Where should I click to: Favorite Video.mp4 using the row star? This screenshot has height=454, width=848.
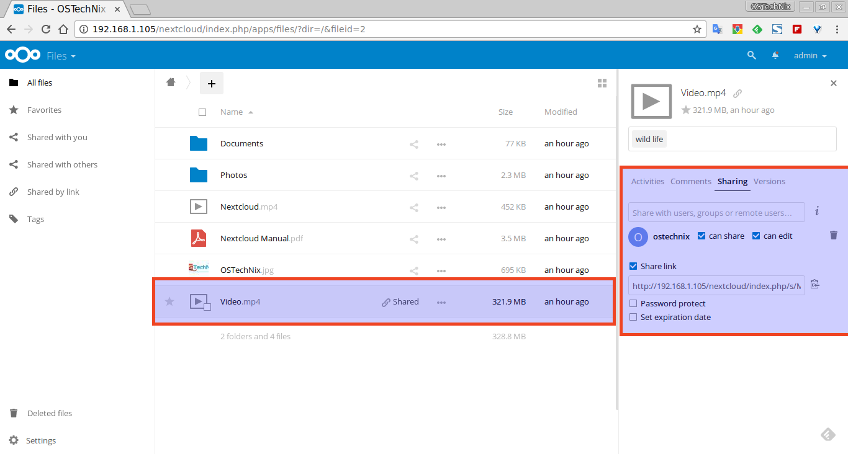coord(169,302)
